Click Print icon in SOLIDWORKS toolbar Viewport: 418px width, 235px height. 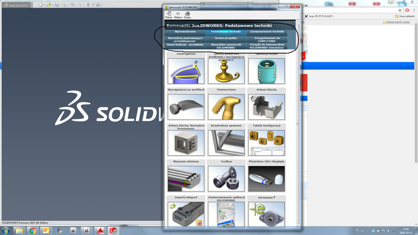64,5
